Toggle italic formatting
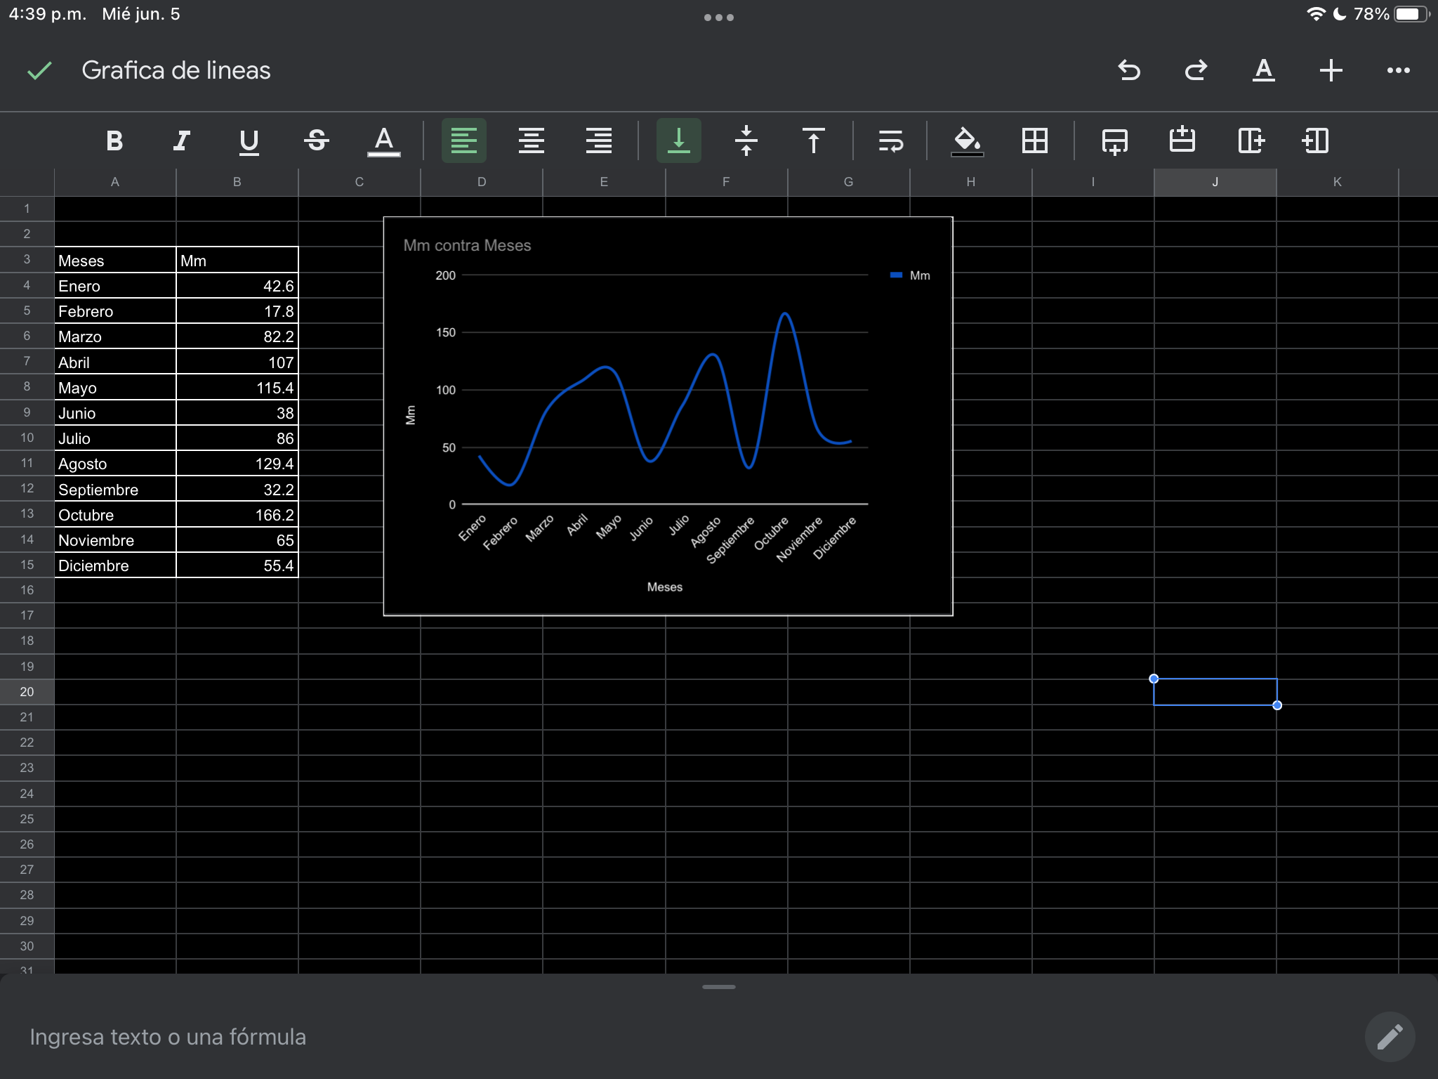This screenshot has width=1438, height=1079. click(x=182, y=140)
